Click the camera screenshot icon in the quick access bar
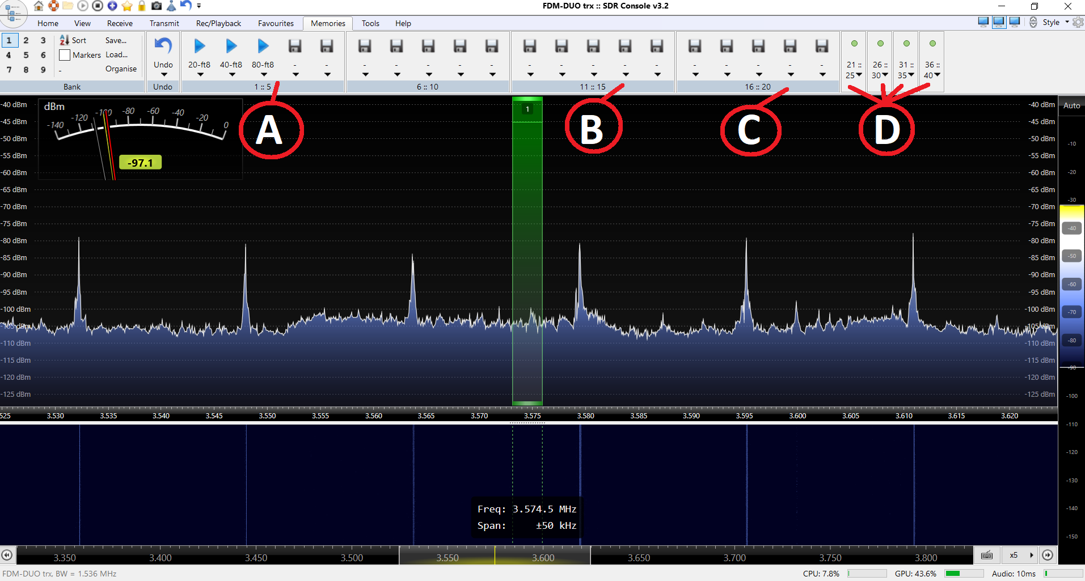This screenshot has width=1085, height=581. [157, 6]
